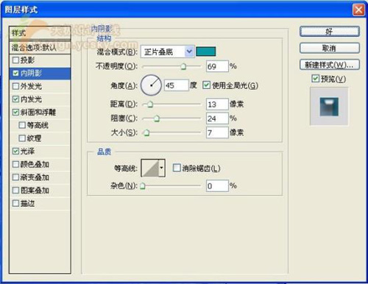The image size is (368, 284).
Task: Click the angle dial control
Action: click(x=151, y=85)
